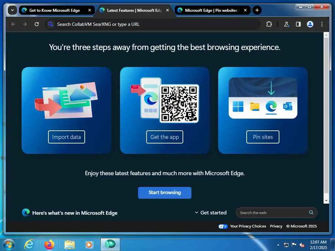This screenshot has height=251, width=335.
Task: Open Windows Explorer folder in taskbar
Action: point(70,245)
